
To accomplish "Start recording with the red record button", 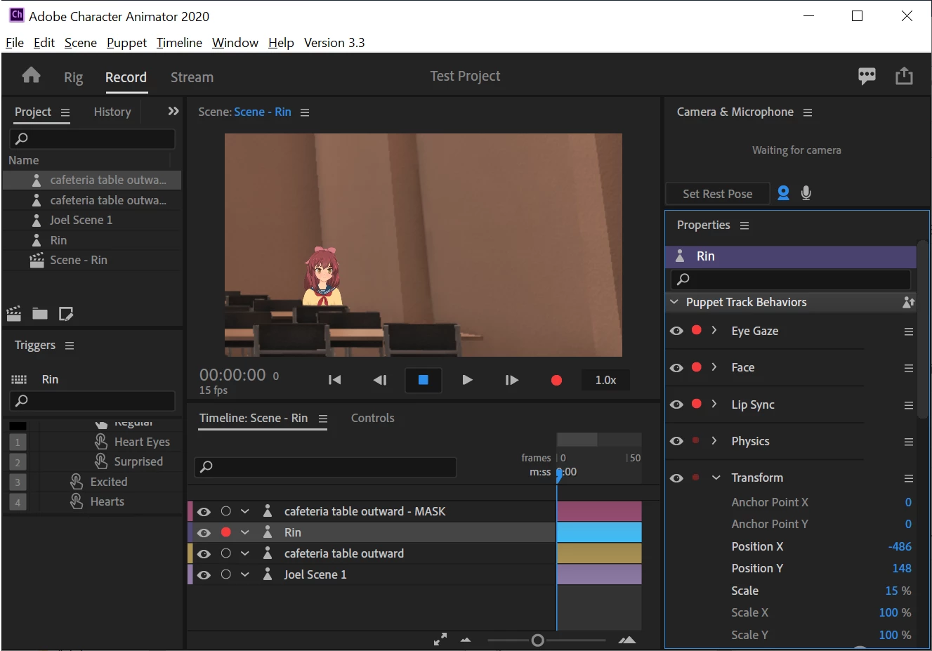I will pos(556,380).
